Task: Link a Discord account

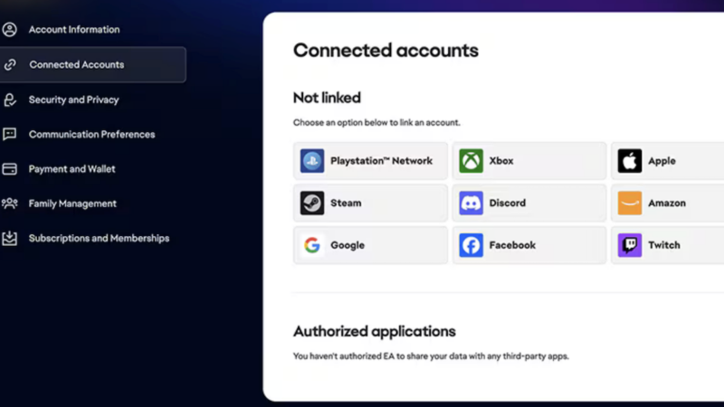Action: [529, 203]
